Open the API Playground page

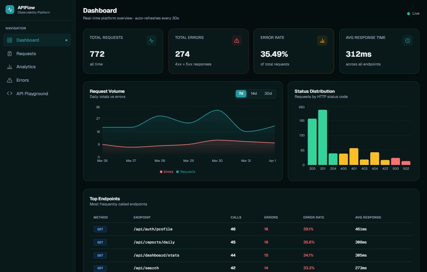tap(37, 94)
